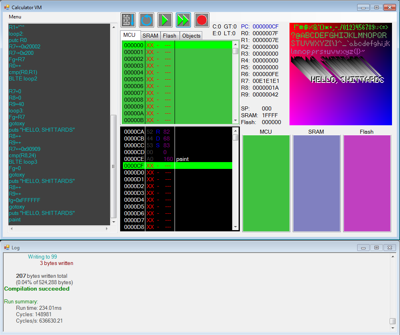The height and width of the screenshot is (335, 400).
Task: Select disassembly row 0000CA
Action: [x=177, y=132]
